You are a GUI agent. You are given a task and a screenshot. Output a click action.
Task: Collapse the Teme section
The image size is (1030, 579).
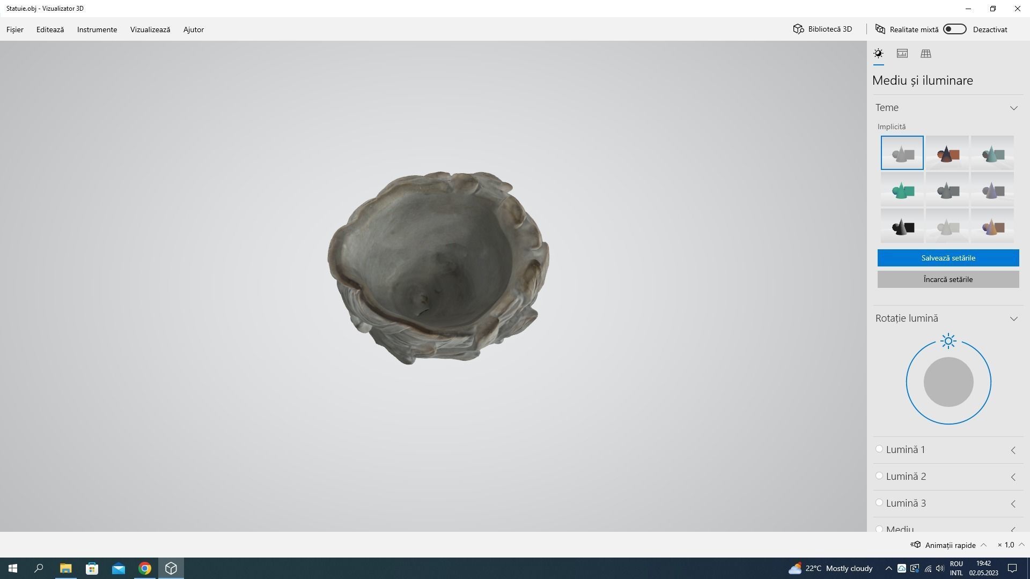pyautogui.click(x=1013, y=108)
